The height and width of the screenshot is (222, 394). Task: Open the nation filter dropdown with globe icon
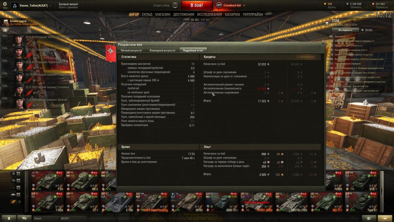[16, 174]
